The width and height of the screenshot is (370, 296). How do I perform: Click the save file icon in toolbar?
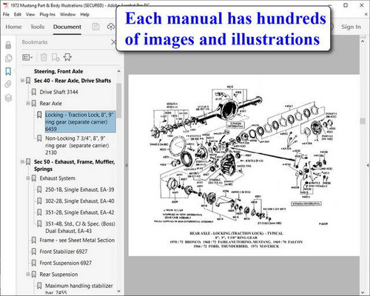95,27
